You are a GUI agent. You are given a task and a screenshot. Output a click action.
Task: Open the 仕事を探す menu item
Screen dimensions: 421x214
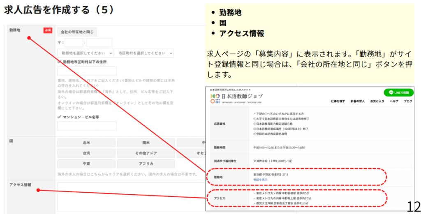pos(338,101)
